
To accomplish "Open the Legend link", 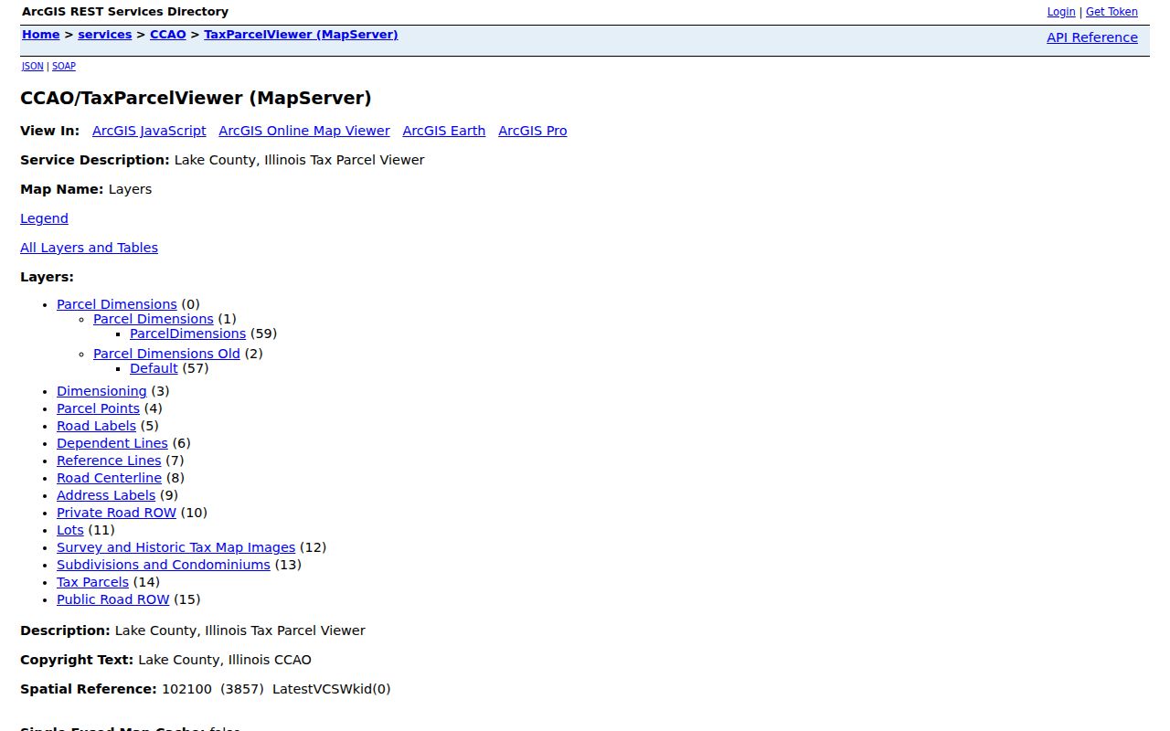I will pos(44,218).
